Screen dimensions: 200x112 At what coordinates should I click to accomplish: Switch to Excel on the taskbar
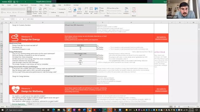[105, 110]
